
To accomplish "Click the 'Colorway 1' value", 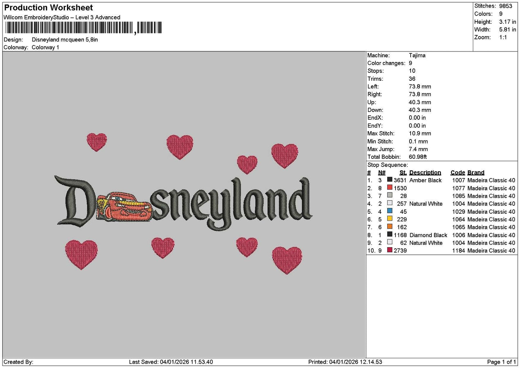I will pyautogui.click(x=45, y=47).
